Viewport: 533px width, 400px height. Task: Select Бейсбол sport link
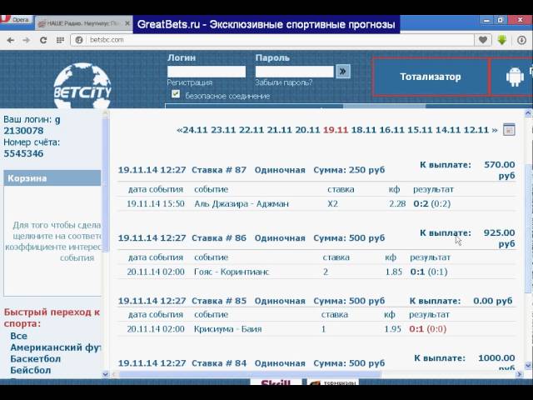(x=31, y=370)
